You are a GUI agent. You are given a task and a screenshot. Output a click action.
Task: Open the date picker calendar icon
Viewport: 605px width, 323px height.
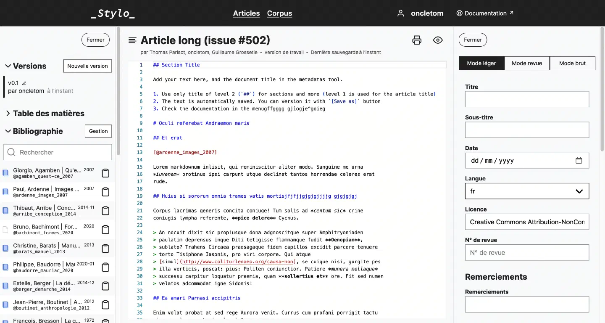579,160
